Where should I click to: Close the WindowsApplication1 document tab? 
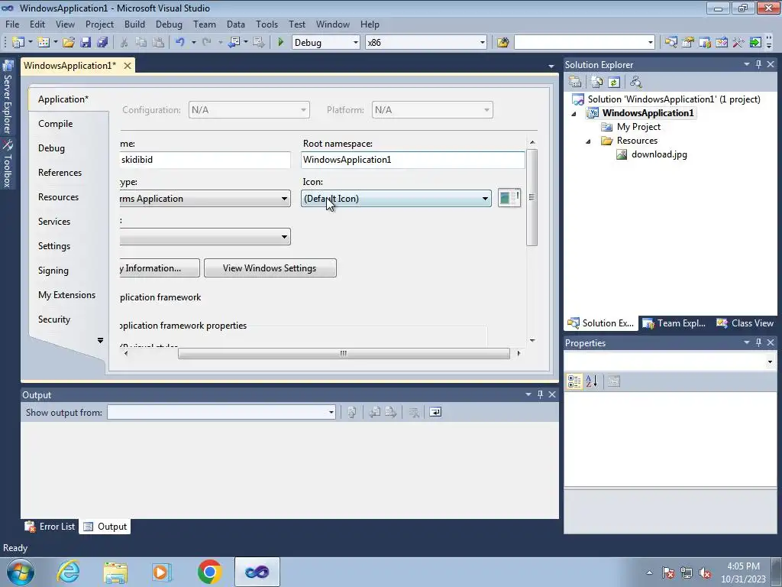(x=128, y=66)
